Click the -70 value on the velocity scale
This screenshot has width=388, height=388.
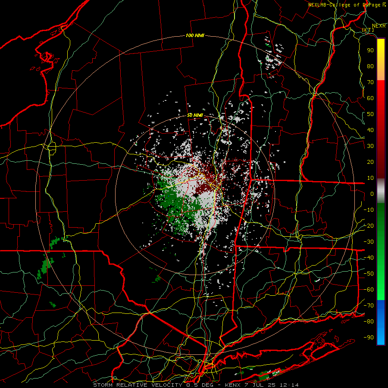(369, 306)
